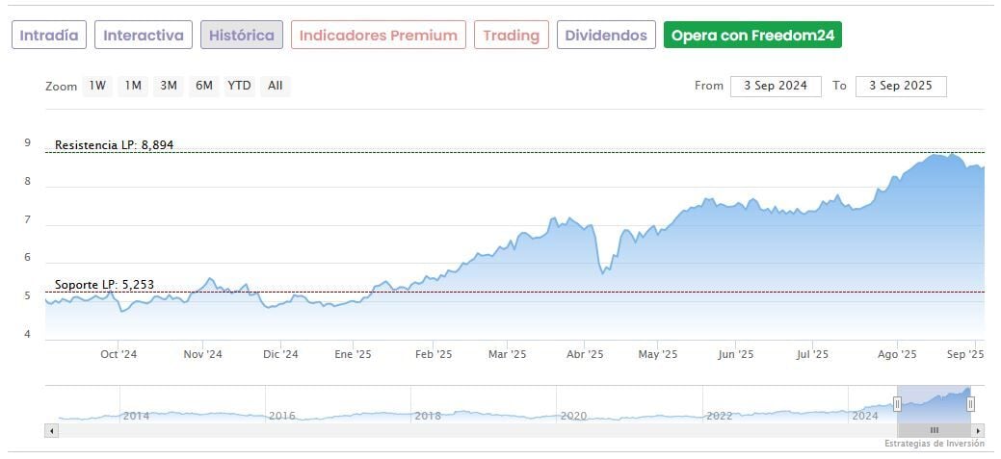Click the left navigator range handle
This screenshot has width=1001, height=459.
897,404
